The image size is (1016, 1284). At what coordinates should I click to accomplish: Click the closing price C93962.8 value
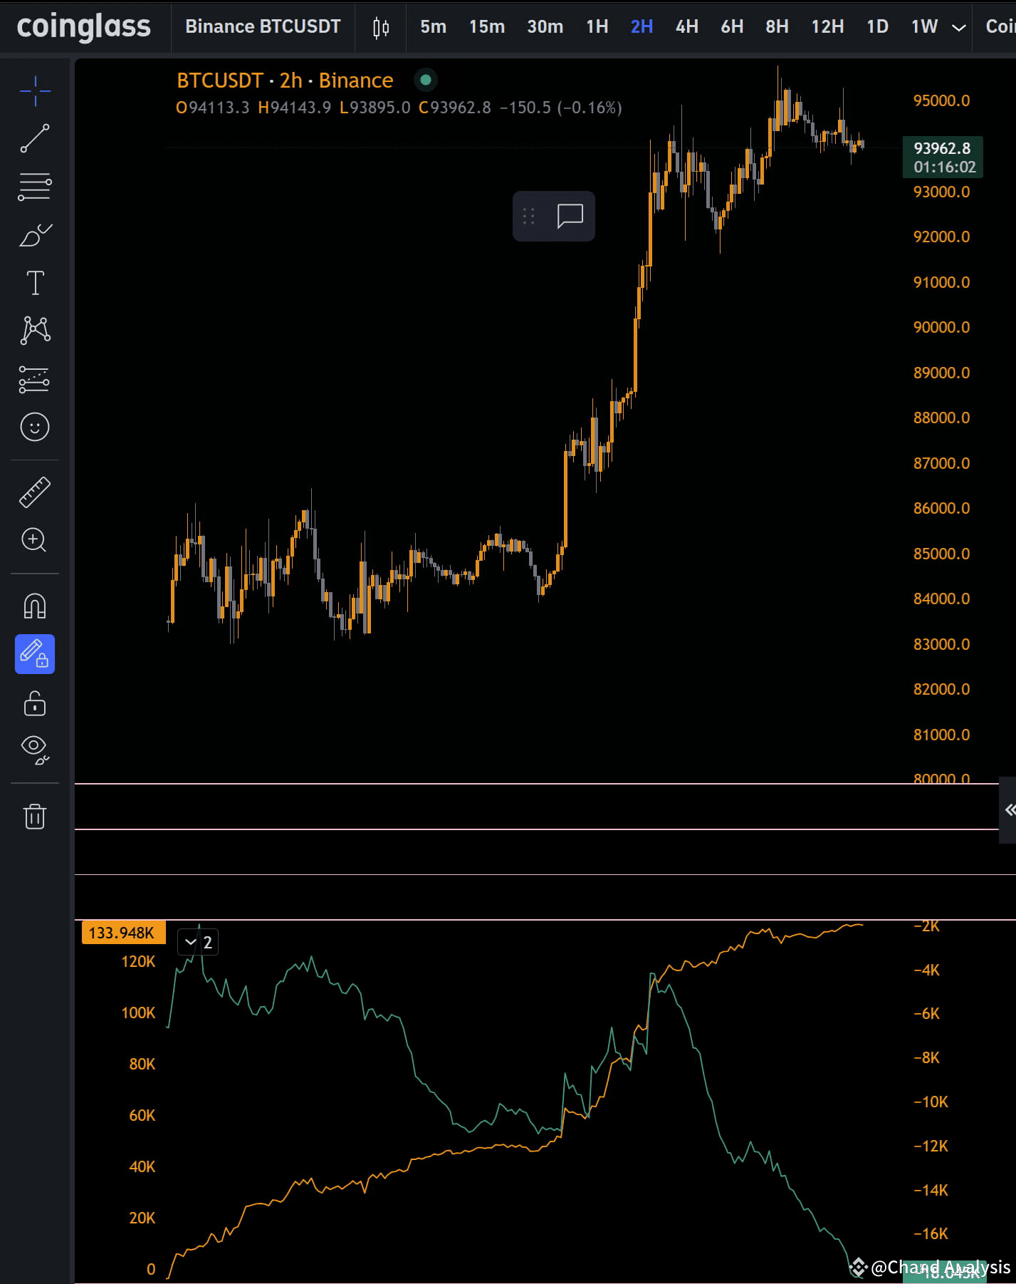pyautogui.click(x=455, y=108)
